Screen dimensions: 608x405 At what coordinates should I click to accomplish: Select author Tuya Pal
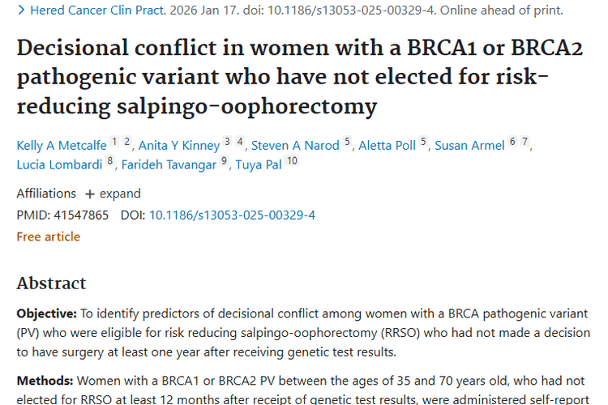pyautogui.click(x=258, y=165)
